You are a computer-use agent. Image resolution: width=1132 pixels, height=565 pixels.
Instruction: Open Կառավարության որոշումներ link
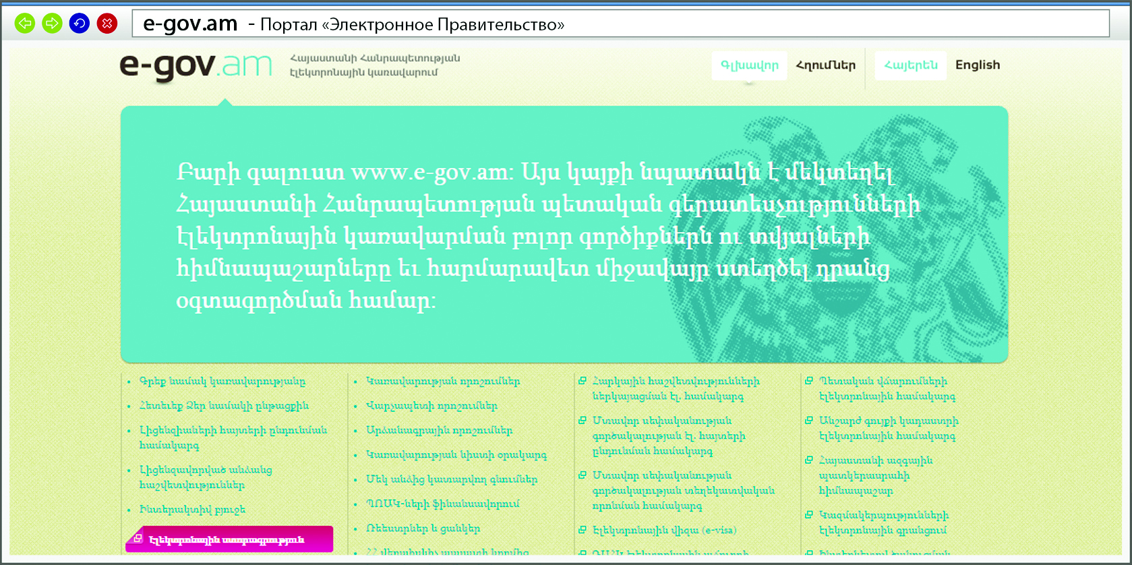(x=443, y=382)
